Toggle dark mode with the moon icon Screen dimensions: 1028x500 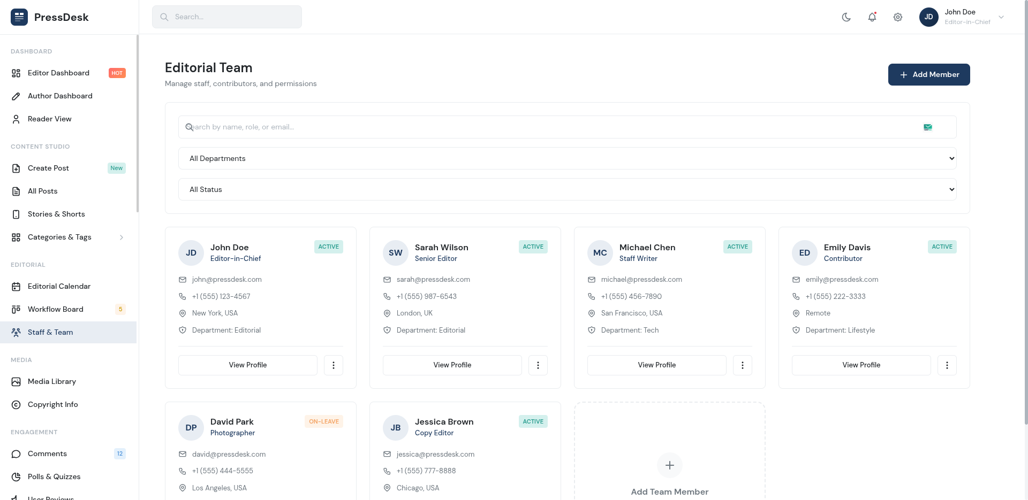(x=846, y=17)
